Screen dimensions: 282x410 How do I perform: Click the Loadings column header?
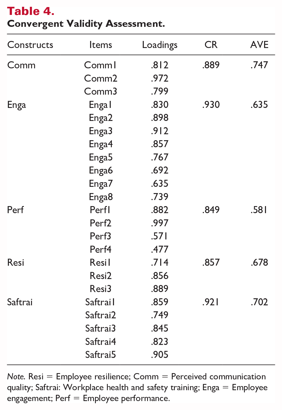click(x=160, y=45)
